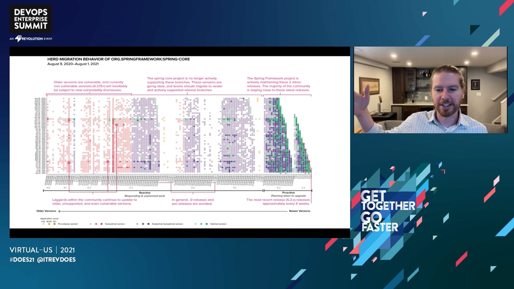Click the slide title 'Herd Migration Behavior of org.springframework:spring-core'

point(119,59)
